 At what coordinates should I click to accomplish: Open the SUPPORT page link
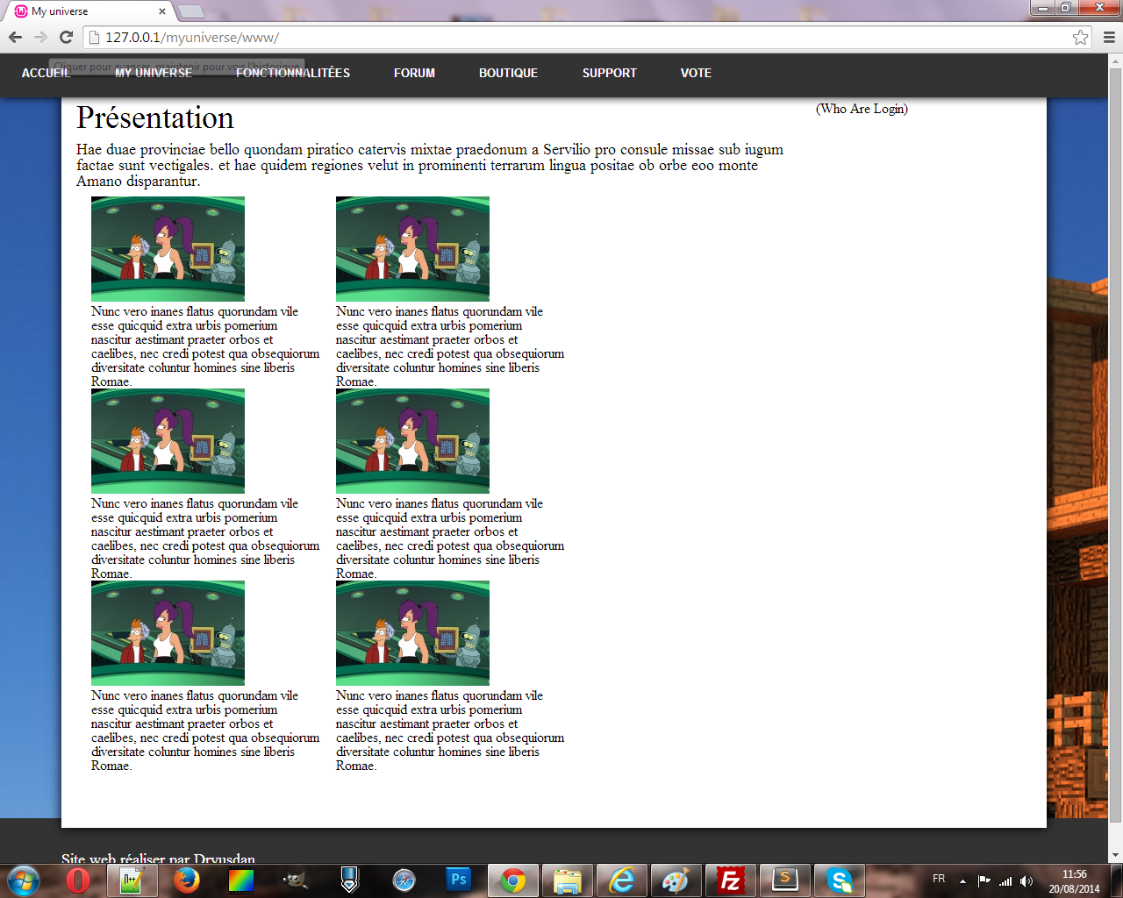coord(609,73)
